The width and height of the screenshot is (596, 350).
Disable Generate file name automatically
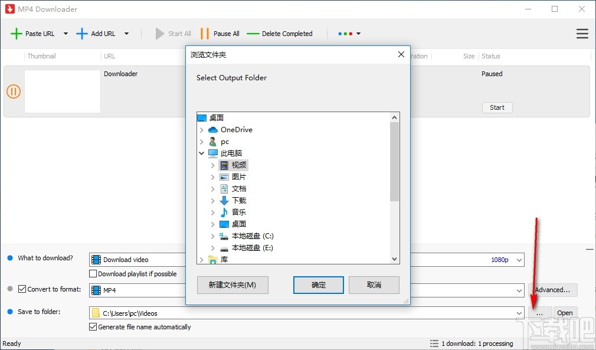point(93,326)
